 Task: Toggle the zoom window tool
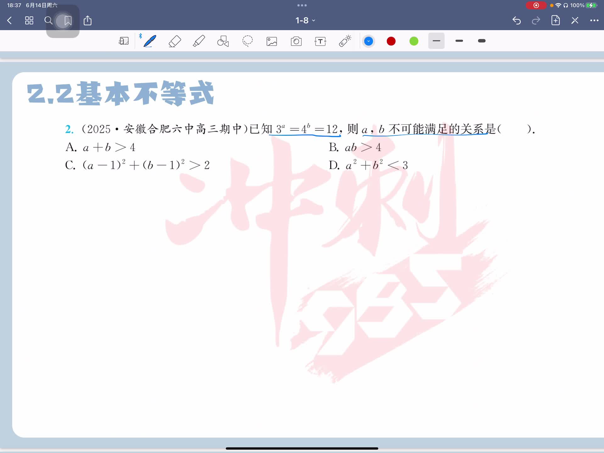point(124,41)
